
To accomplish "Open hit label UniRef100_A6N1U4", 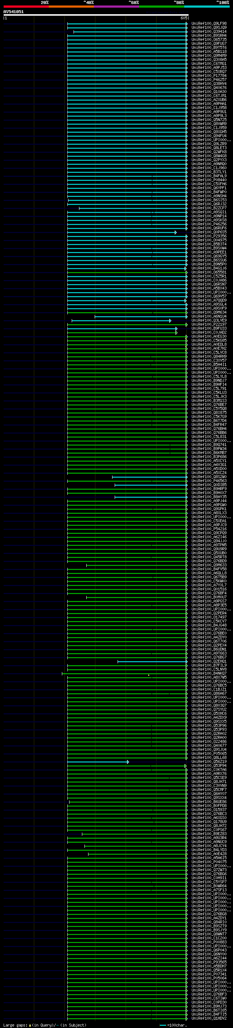I will [209, 317].
